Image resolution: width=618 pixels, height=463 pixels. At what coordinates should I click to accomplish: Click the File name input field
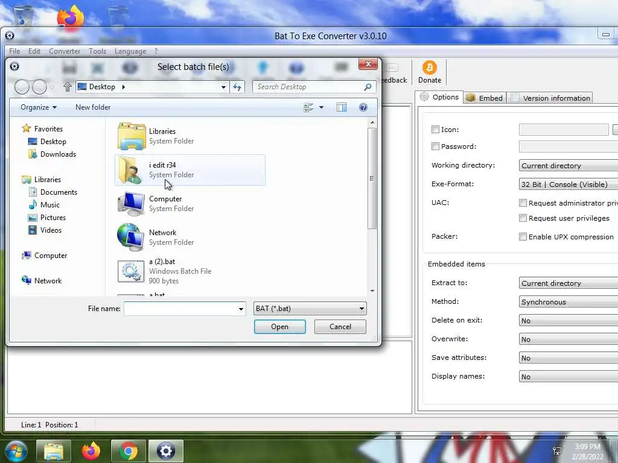coord(185,309)
